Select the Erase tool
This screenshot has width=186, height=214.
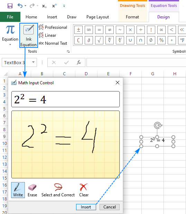point(32,190)
